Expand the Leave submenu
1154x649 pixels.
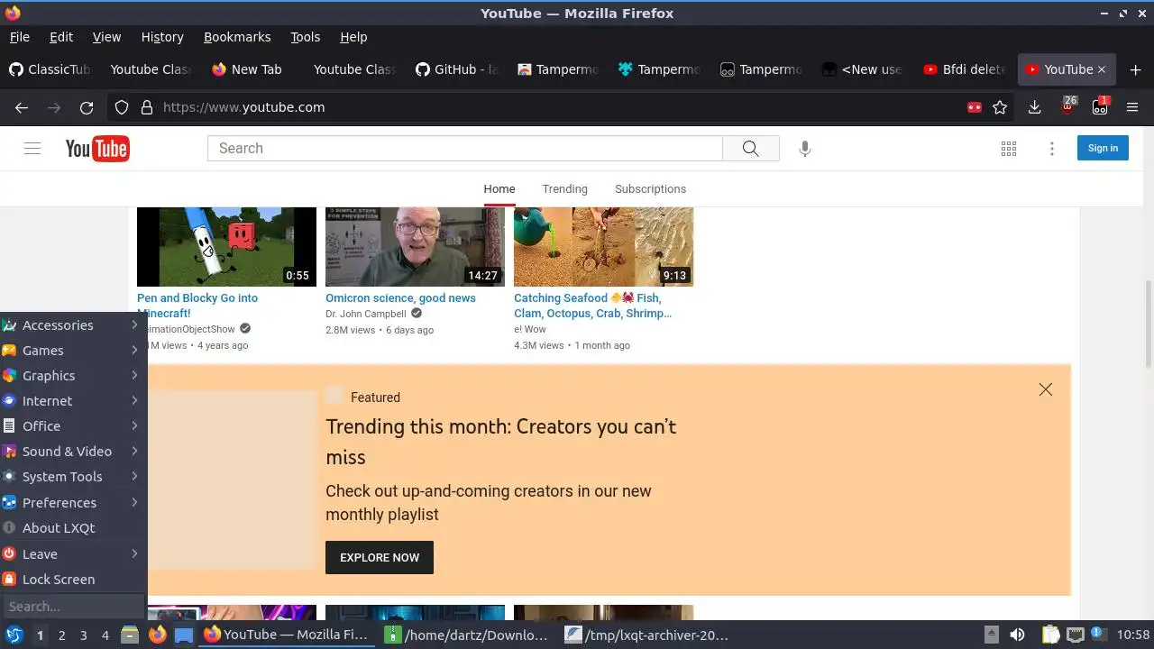(72, 554)
